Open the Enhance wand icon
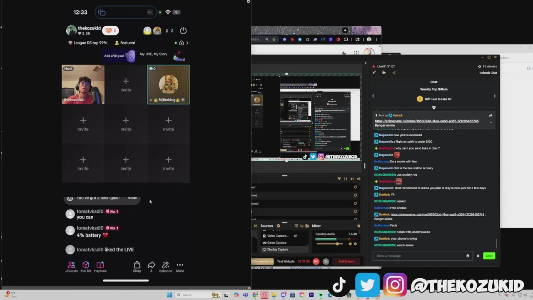This screenshot has width=533, height=300. 165,267
